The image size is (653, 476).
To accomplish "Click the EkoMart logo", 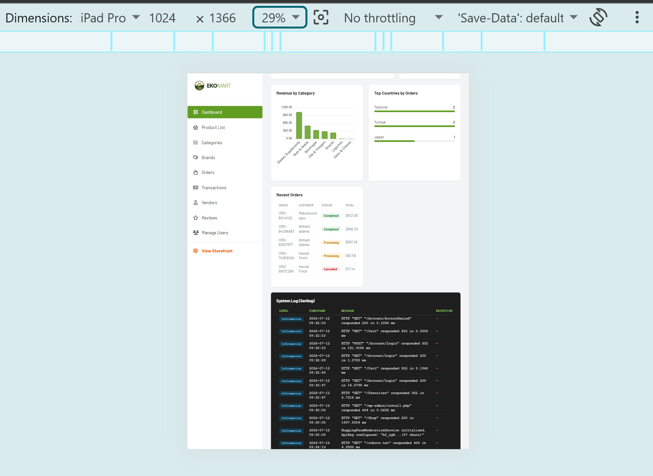I will [213, 86].
